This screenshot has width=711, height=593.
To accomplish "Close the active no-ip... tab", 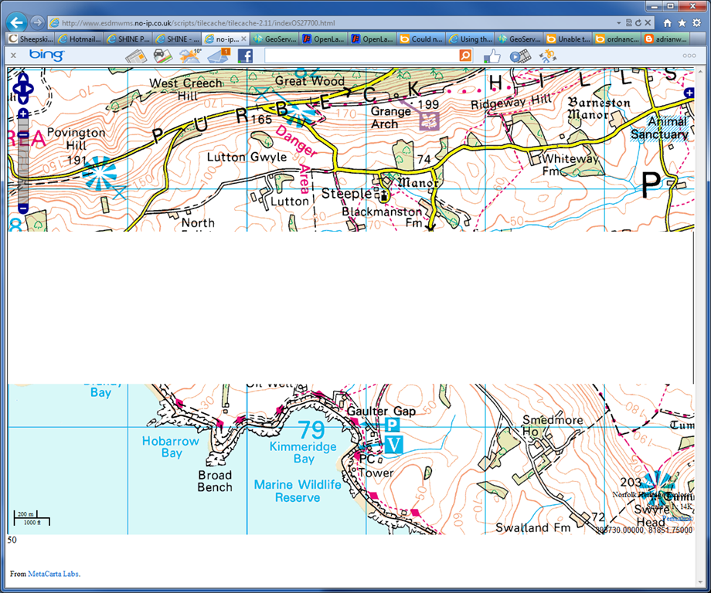I will click(243, 39).
